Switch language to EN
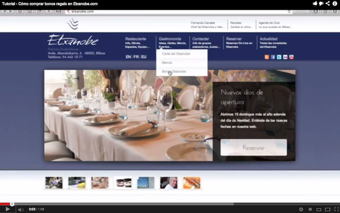The image size is (340, 213). [x=128, y=57]
